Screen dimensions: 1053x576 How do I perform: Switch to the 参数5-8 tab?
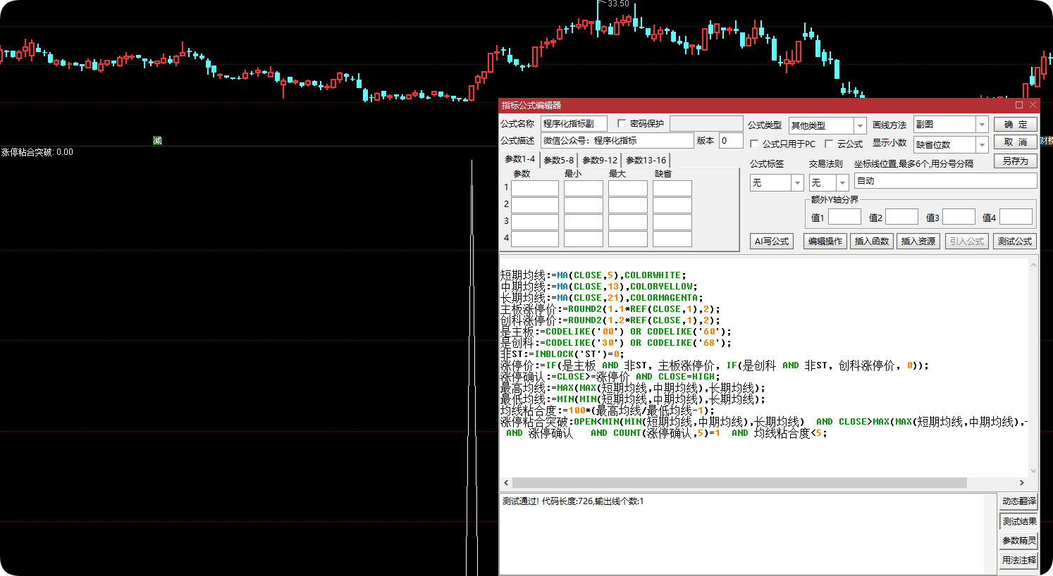pos(558,161)
